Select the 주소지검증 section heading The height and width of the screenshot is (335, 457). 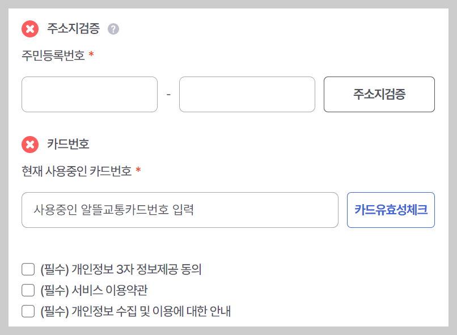point(74,29)
